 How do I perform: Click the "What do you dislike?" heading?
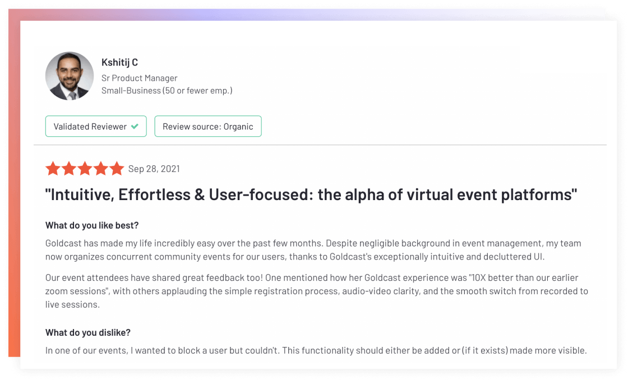[x=87, y=332]
